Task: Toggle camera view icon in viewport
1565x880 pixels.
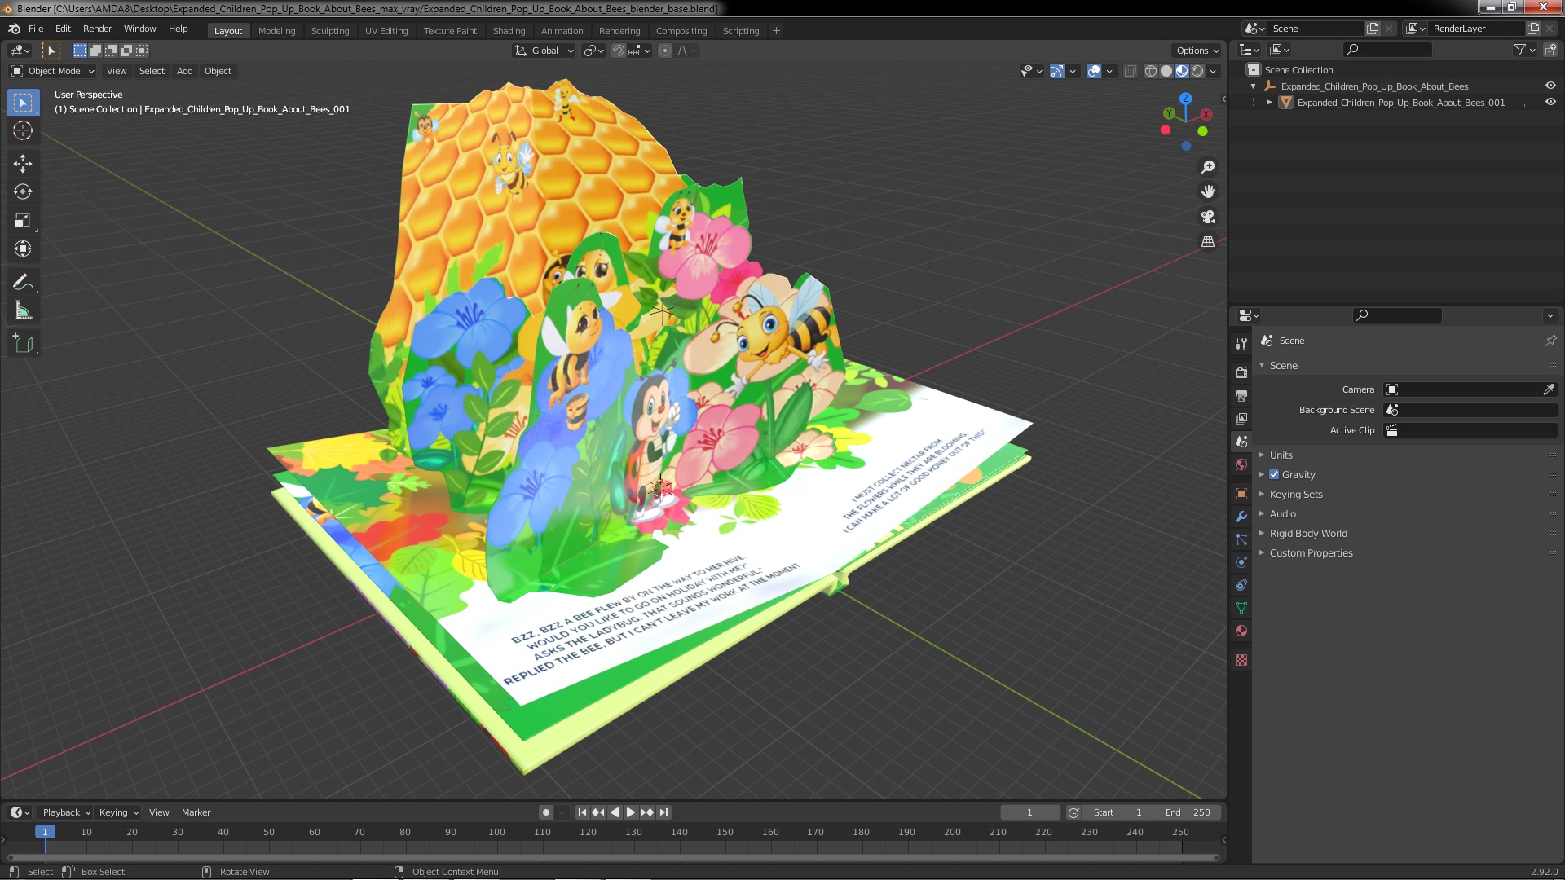Action: [x=1208, y=217]
